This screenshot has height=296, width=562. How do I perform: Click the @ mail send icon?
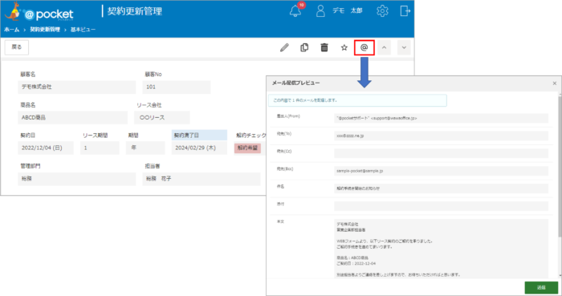(x=364, y=47)
